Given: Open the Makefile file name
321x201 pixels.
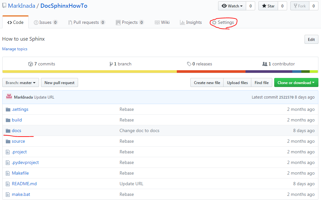Looking at the screenshot, I should [x=20, y=173].
